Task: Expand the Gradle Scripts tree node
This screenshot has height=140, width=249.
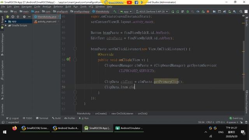Action: pyautogui.click(x=6, y=25)
